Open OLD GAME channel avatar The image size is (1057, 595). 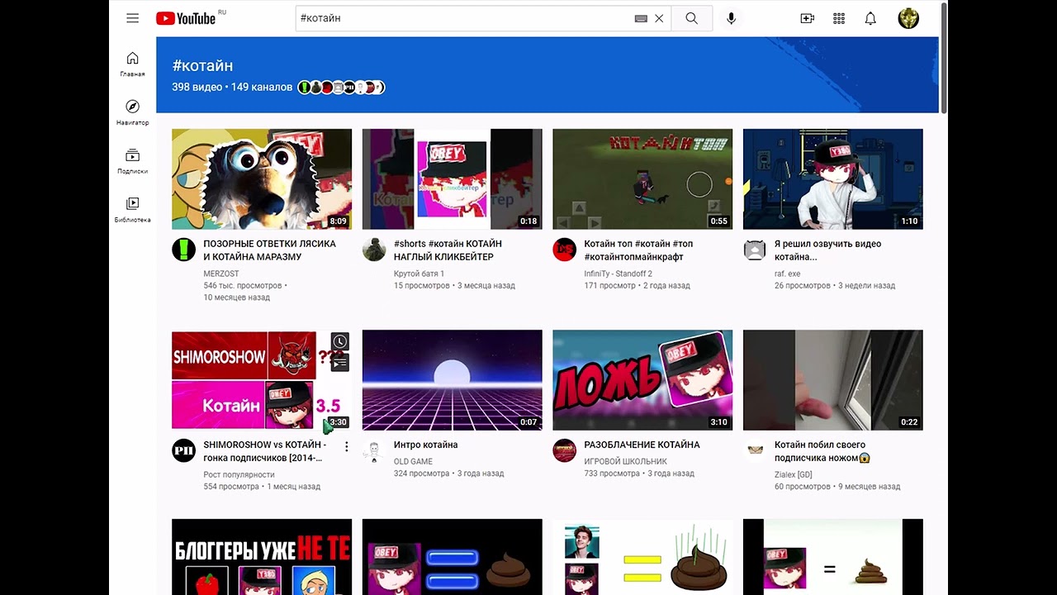[x=374, y=450]
